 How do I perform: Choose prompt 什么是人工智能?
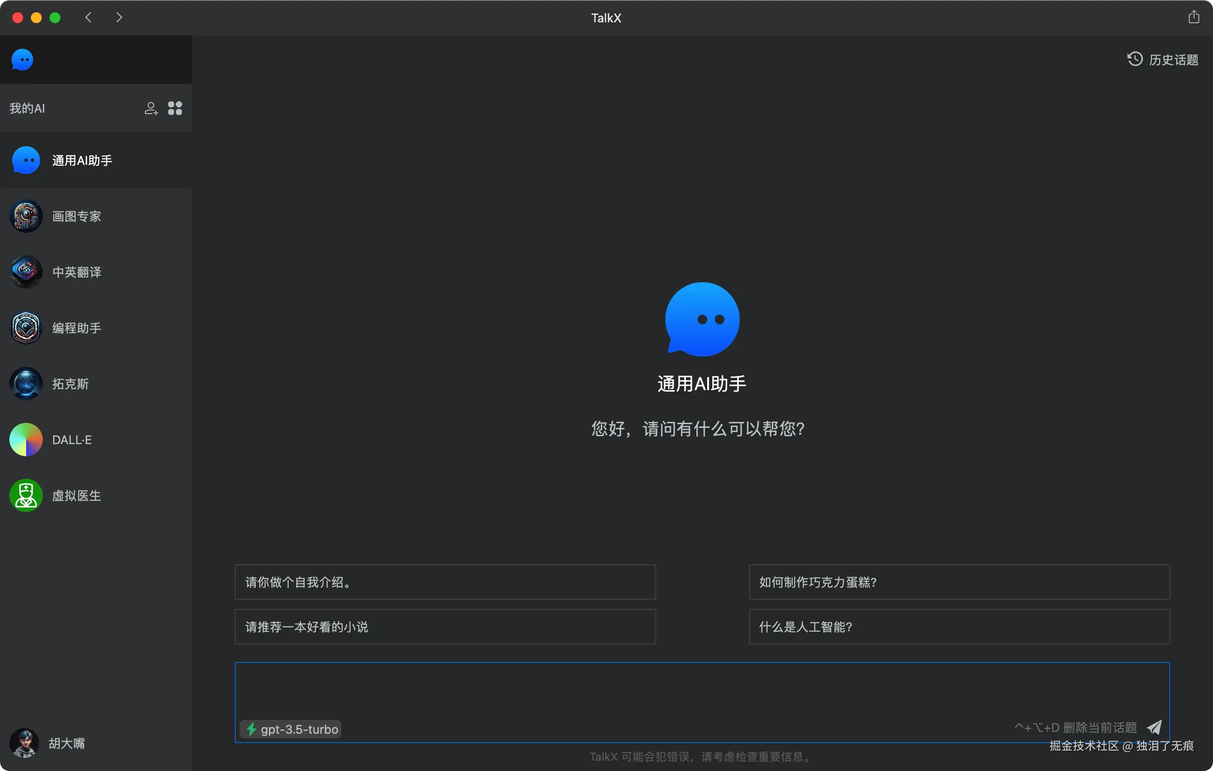point(959,627)
